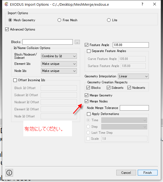Click the Sideset Id Offset field
The width and height of the screenshot is (163, 182).
point(59,95)
